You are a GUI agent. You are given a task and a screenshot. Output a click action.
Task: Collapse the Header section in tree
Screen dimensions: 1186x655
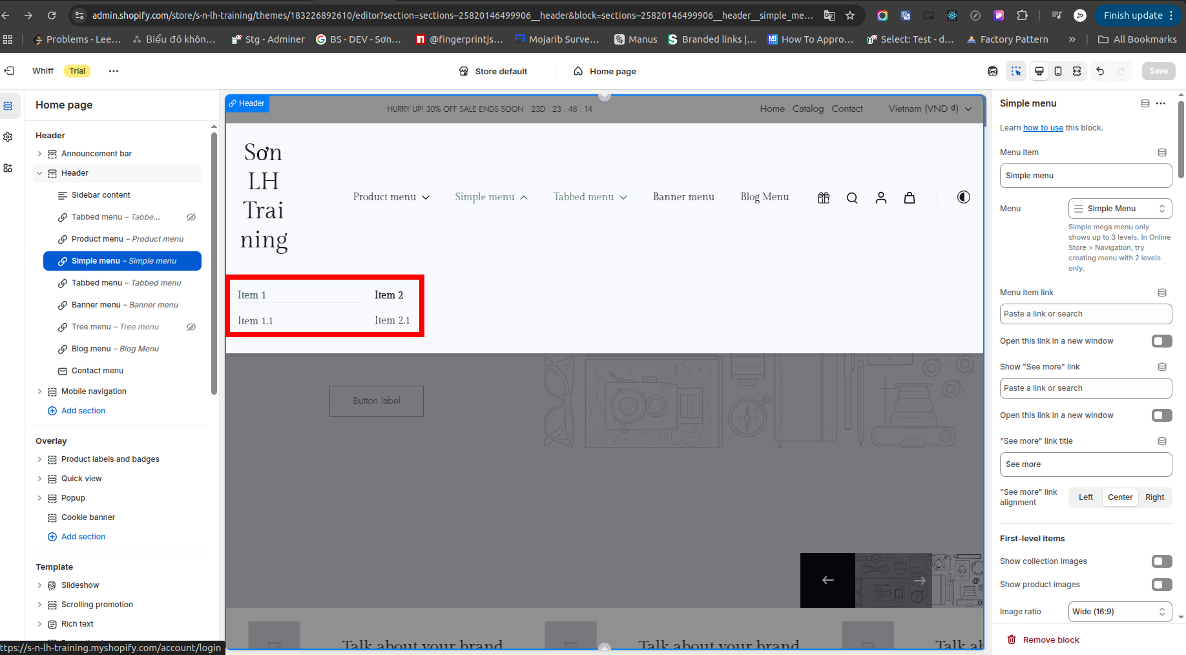click(39, 173)
